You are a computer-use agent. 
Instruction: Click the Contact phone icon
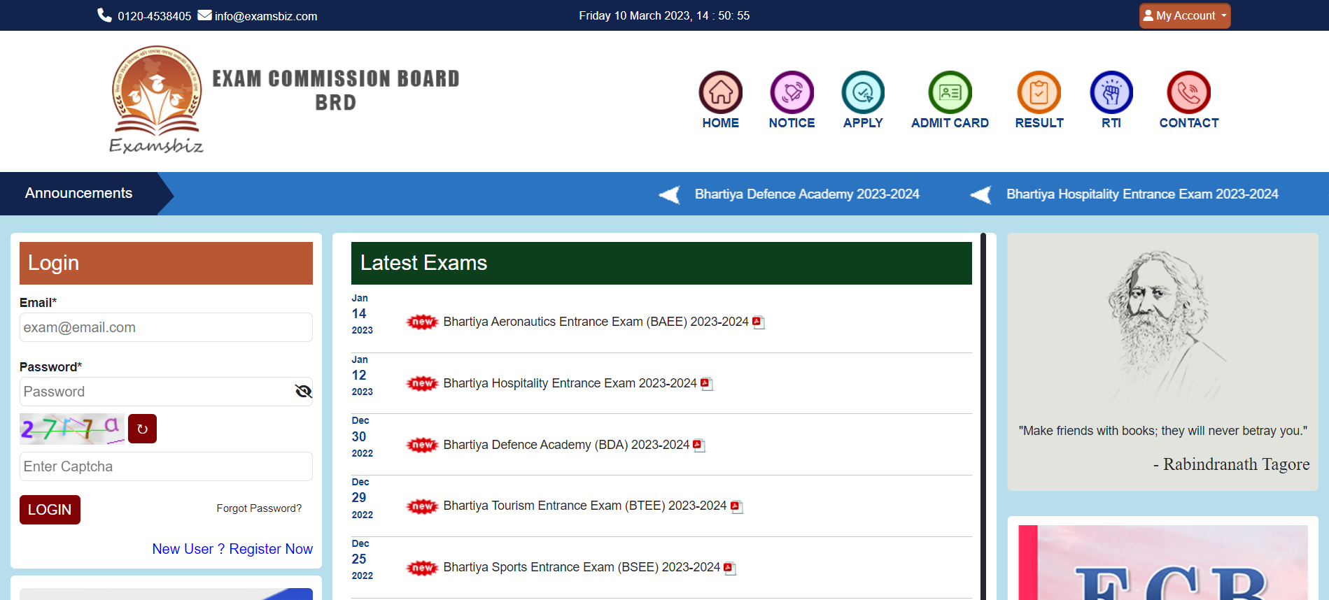[1188, 92]
